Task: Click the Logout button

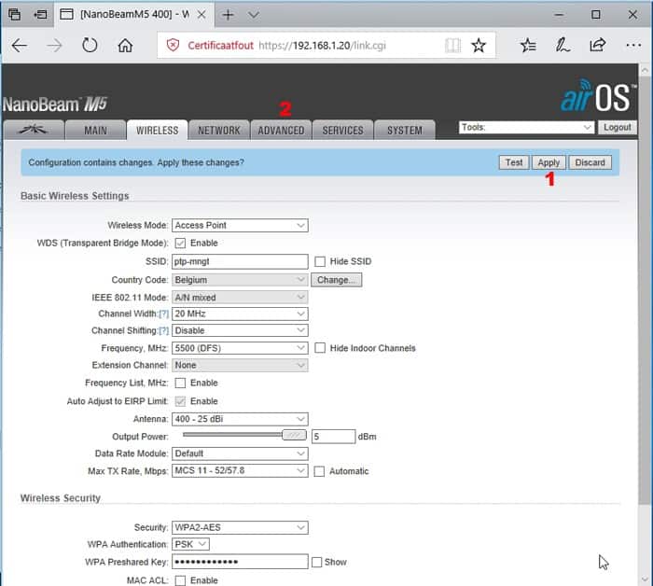Action: tap(618, 127)
